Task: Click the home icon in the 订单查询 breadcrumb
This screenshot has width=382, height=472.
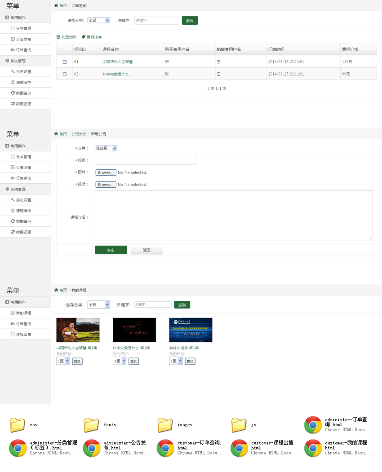Action: coord(57,6)
